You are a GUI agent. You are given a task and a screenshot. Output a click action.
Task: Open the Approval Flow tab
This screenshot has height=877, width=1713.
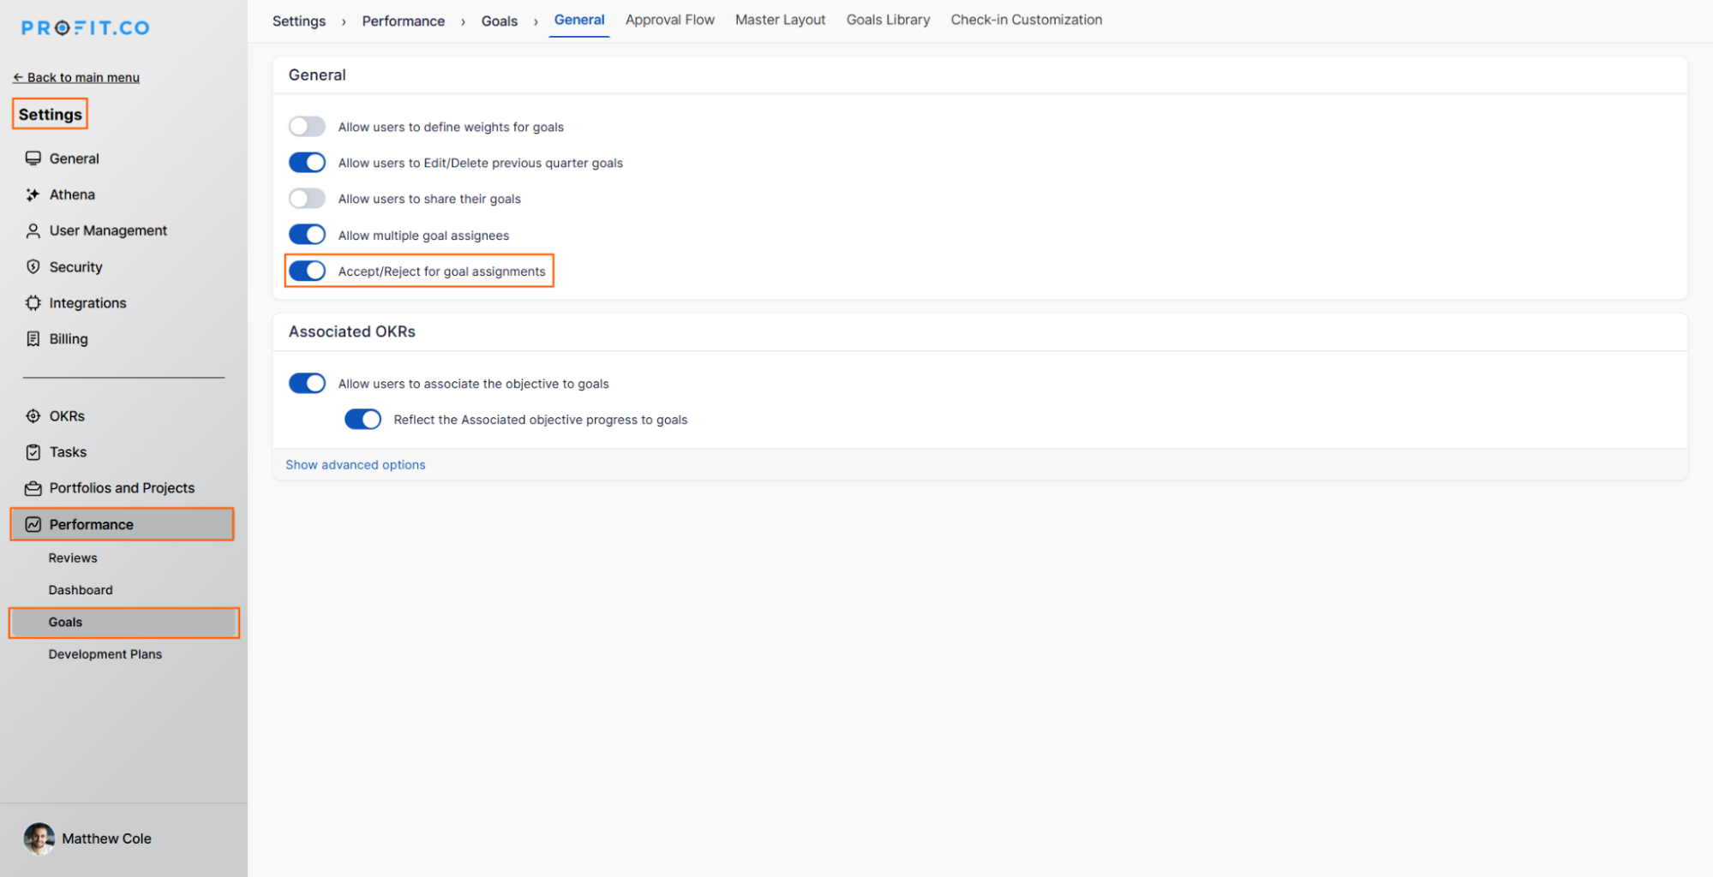669,20
